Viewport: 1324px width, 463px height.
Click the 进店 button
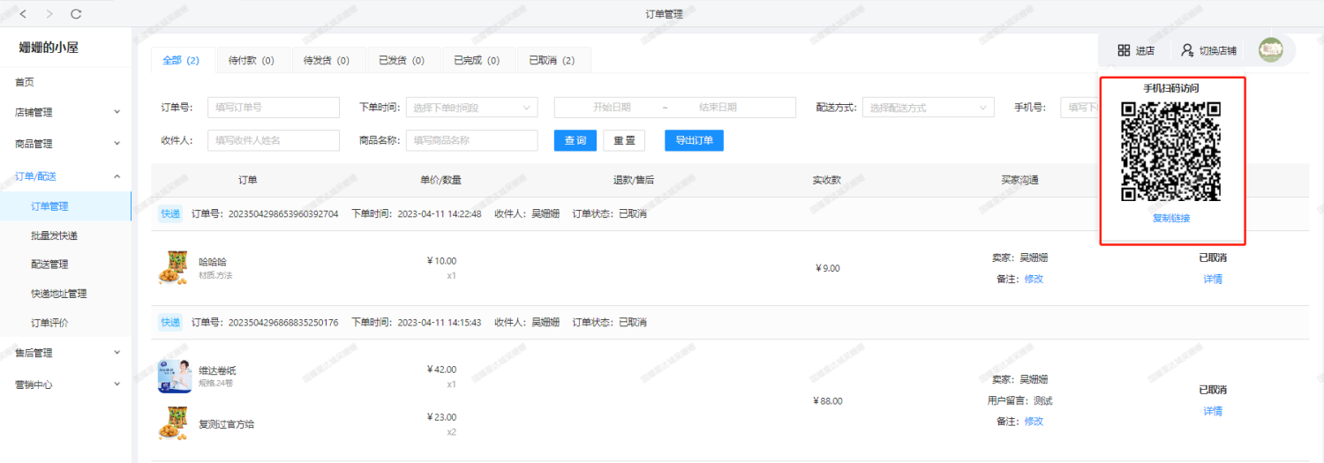pos(1135,50)
